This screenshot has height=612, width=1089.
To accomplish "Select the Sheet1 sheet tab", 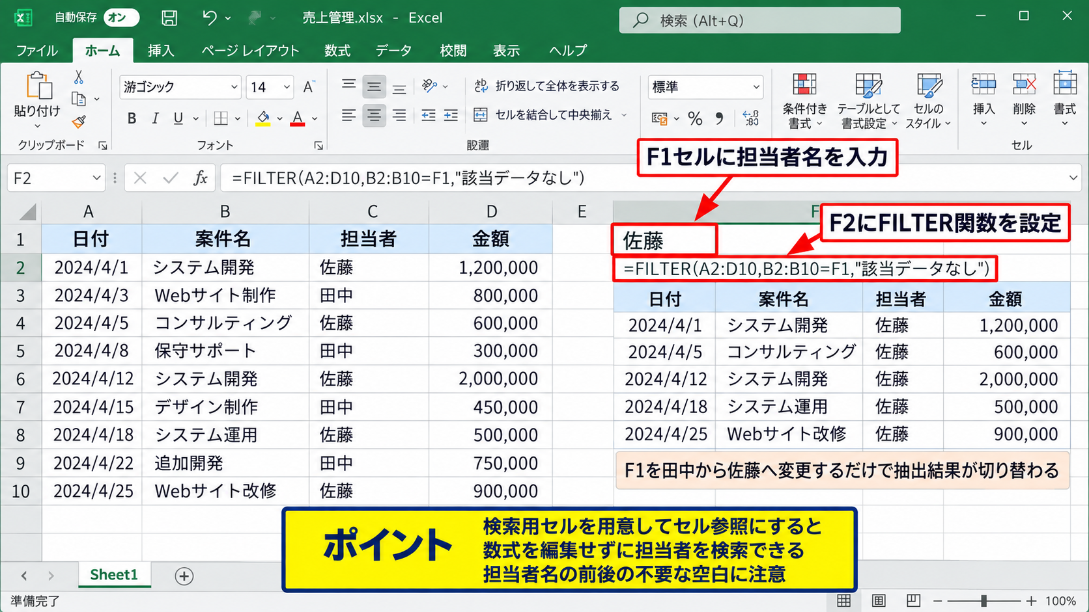I will [x=114, y=575].
